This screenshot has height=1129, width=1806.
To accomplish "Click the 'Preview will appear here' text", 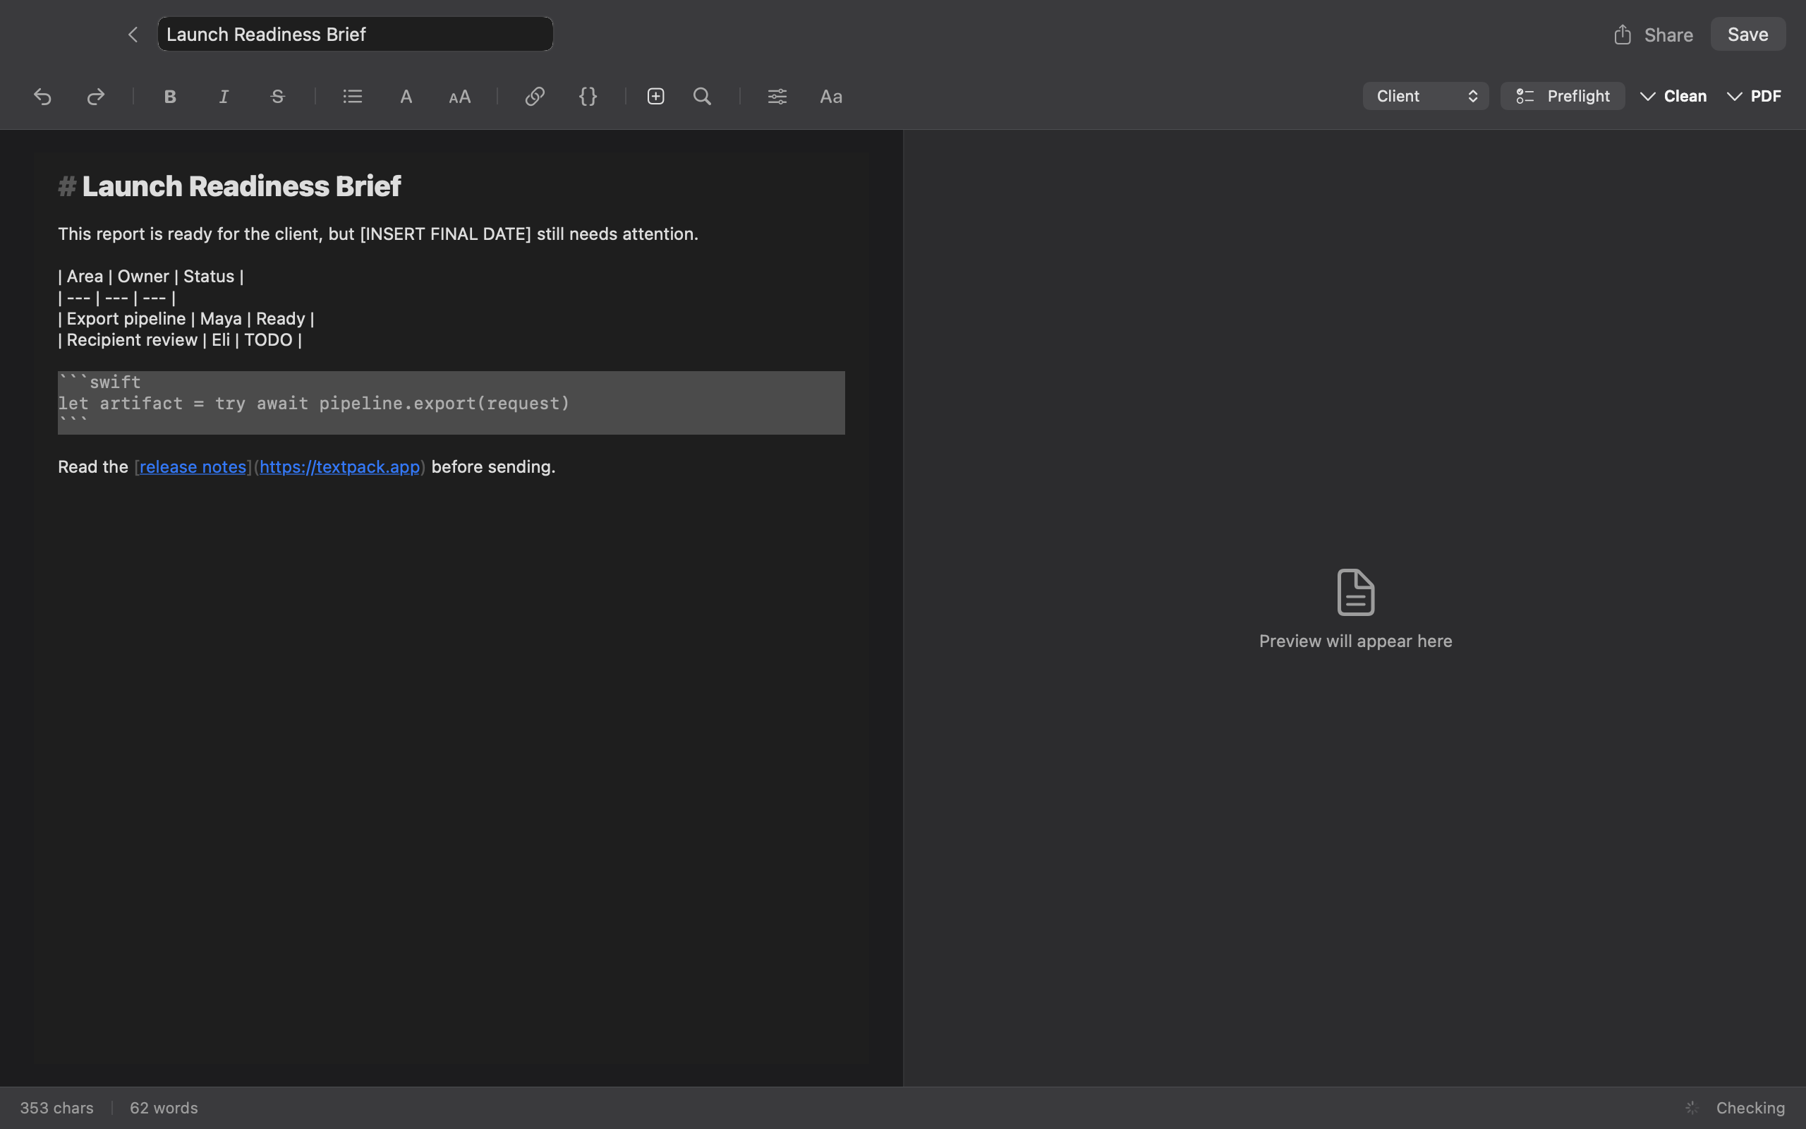I will tap(1355, 641).
